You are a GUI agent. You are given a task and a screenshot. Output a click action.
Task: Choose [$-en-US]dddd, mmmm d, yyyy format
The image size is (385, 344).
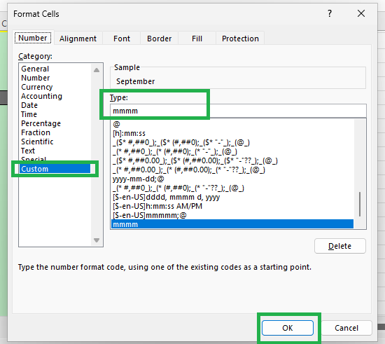tap(232, 197)
